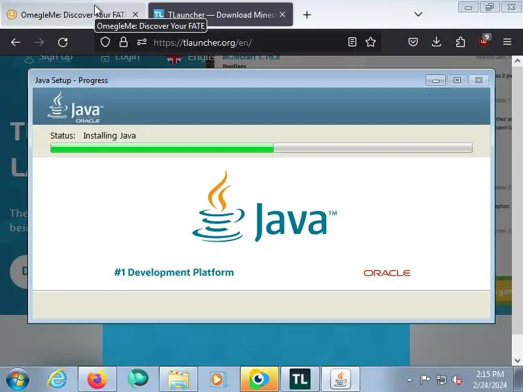Bookmark this page with the star
The width and height of the screenshot is (523, 392).
(x=371, y=42)
